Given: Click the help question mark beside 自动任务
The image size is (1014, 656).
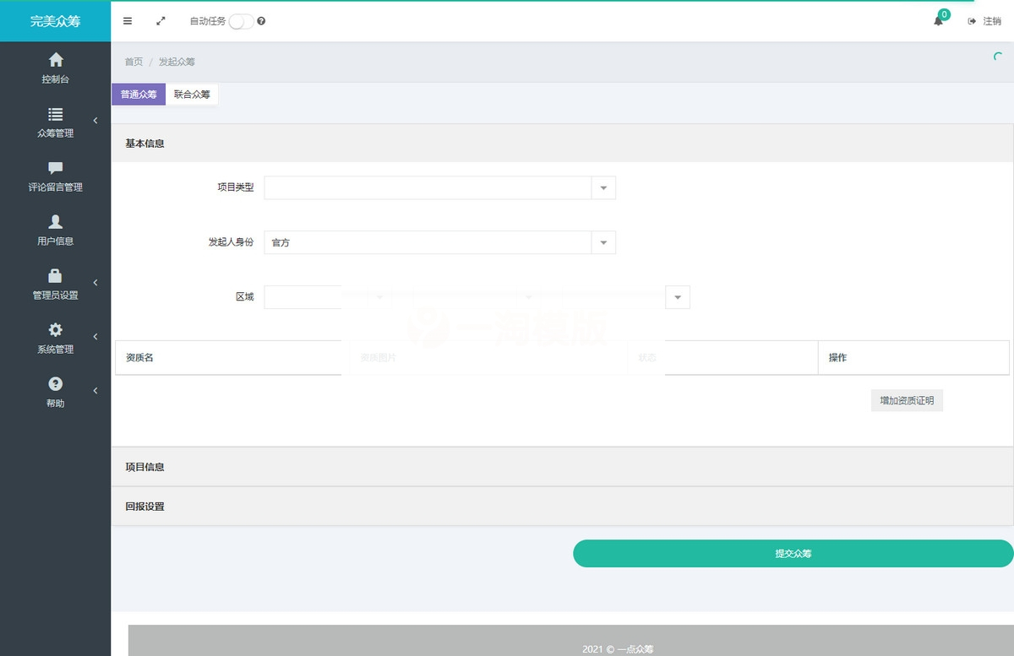Looking at the screenshot, I should tap(262, 21).
